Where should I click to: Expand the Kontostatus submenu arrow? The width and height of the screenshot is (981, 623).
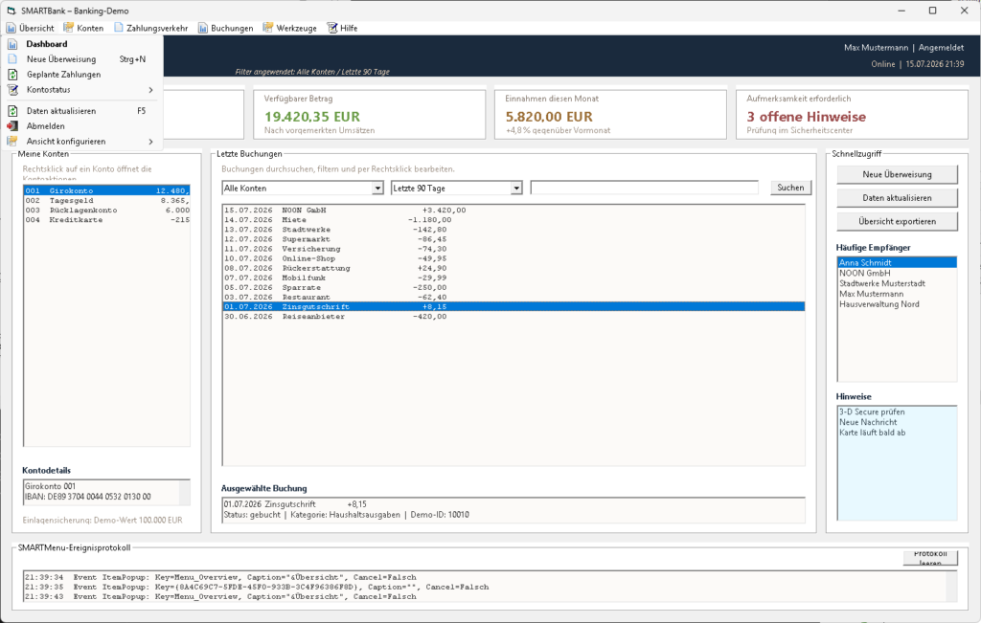pyautogui.click(x=150, y=90)
